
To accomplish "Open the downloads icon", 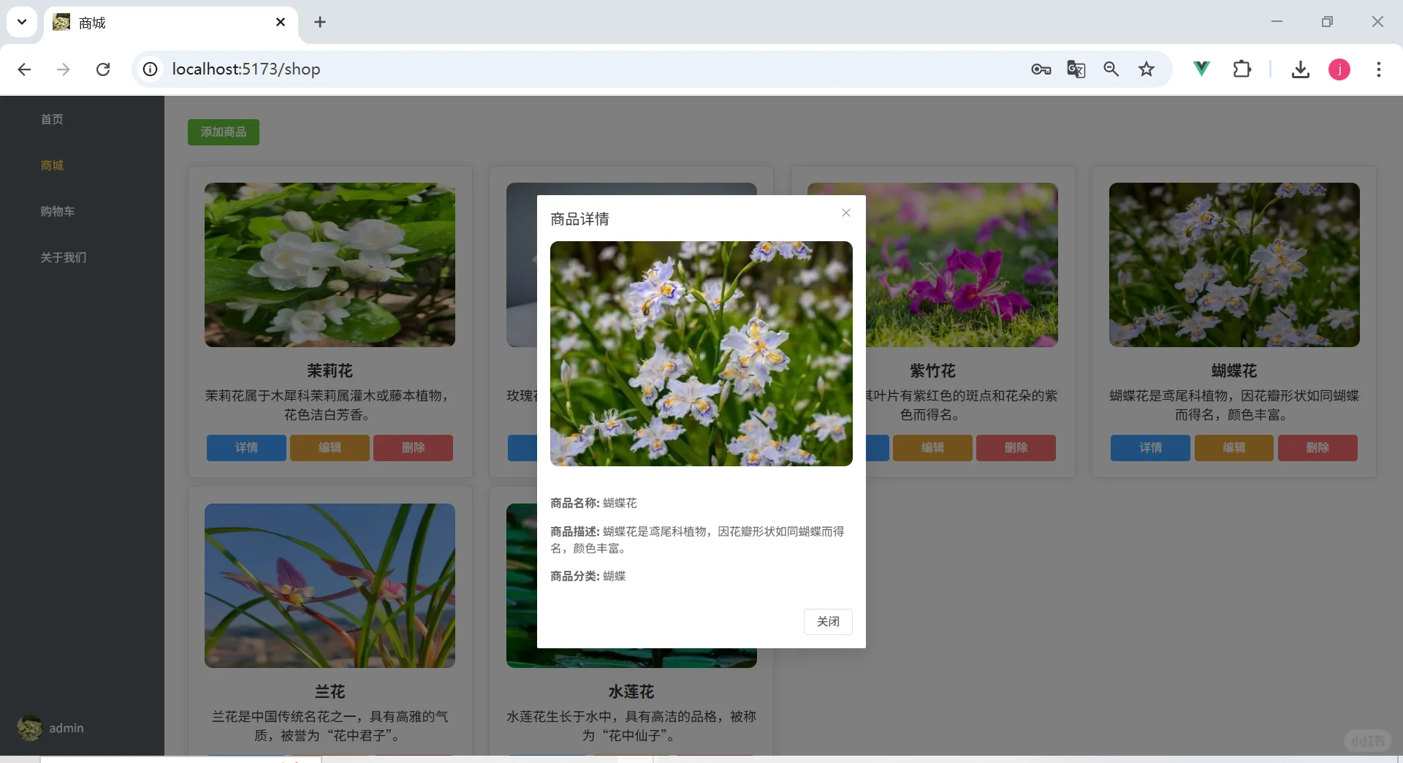I will coord(1301,69).
